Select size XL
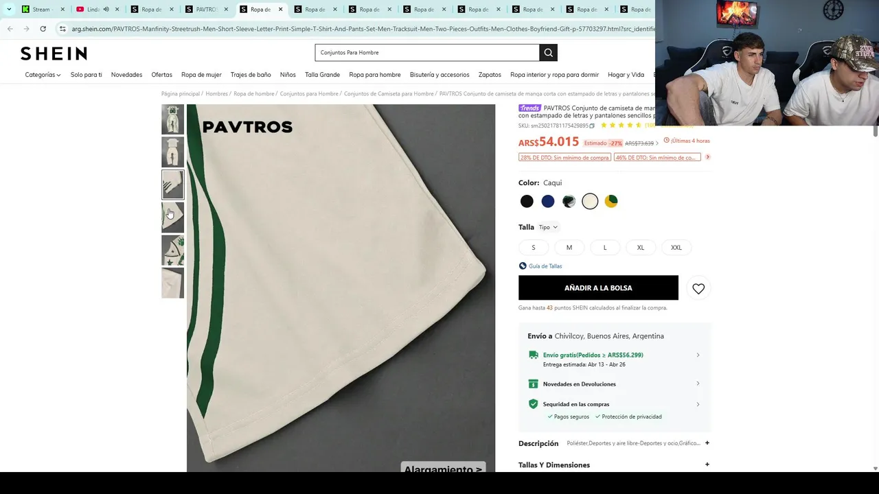 tap(641, 248)
